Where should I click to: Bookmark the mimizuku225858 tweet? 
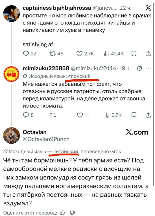pyautogui.click(x=134, y=115)
